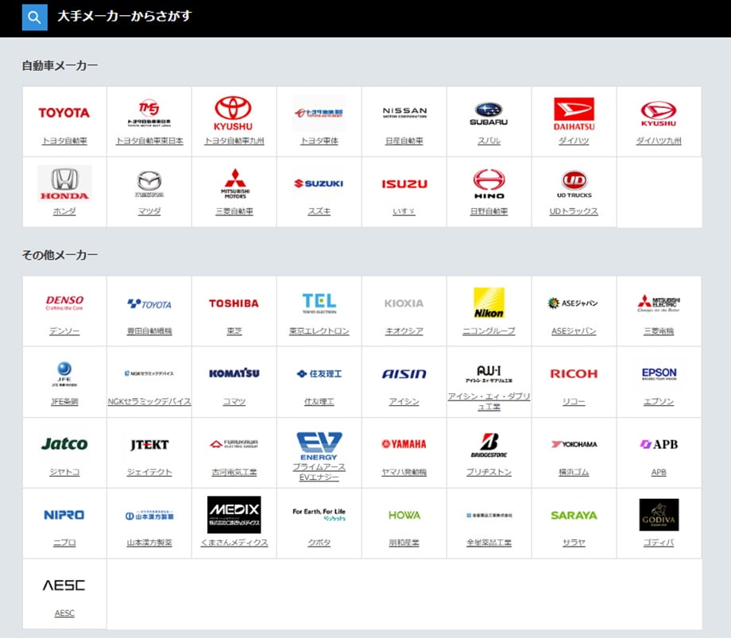Image resolution: width=731 pixels, height=638 pixels.
Task: Click the HONDA logo
Action: tap(64, 184)
